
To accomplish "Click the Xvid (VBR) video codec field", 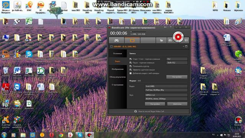I will pos(166,86).
